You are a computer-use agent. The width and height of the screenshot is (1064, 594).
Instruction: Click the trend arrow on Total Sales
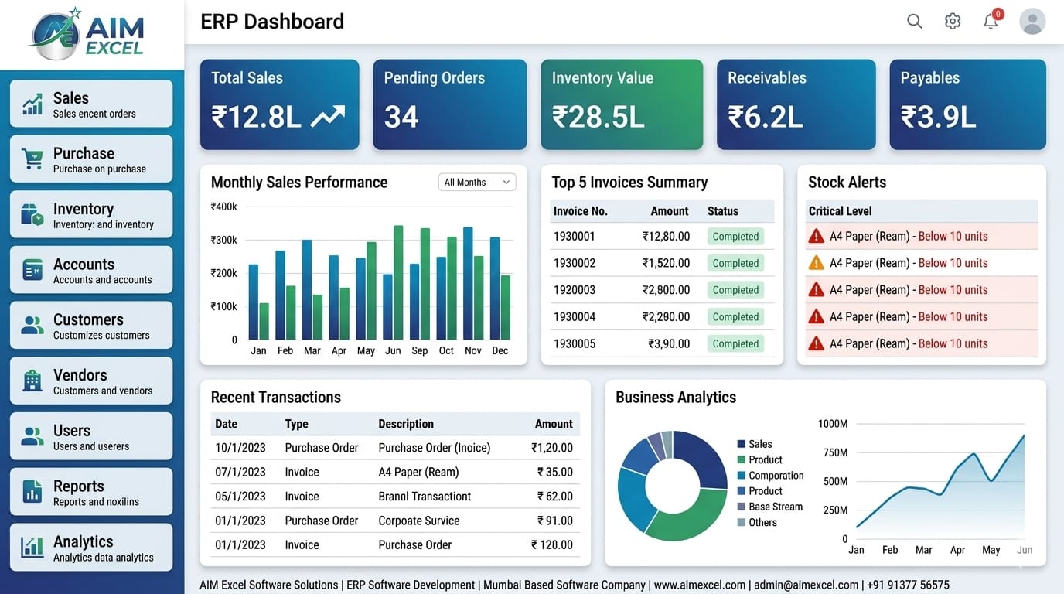point(327,117)
